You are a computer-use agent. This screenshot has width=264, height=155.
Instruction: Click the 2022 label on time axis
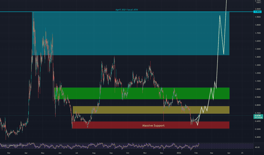(x=179, y=153)
